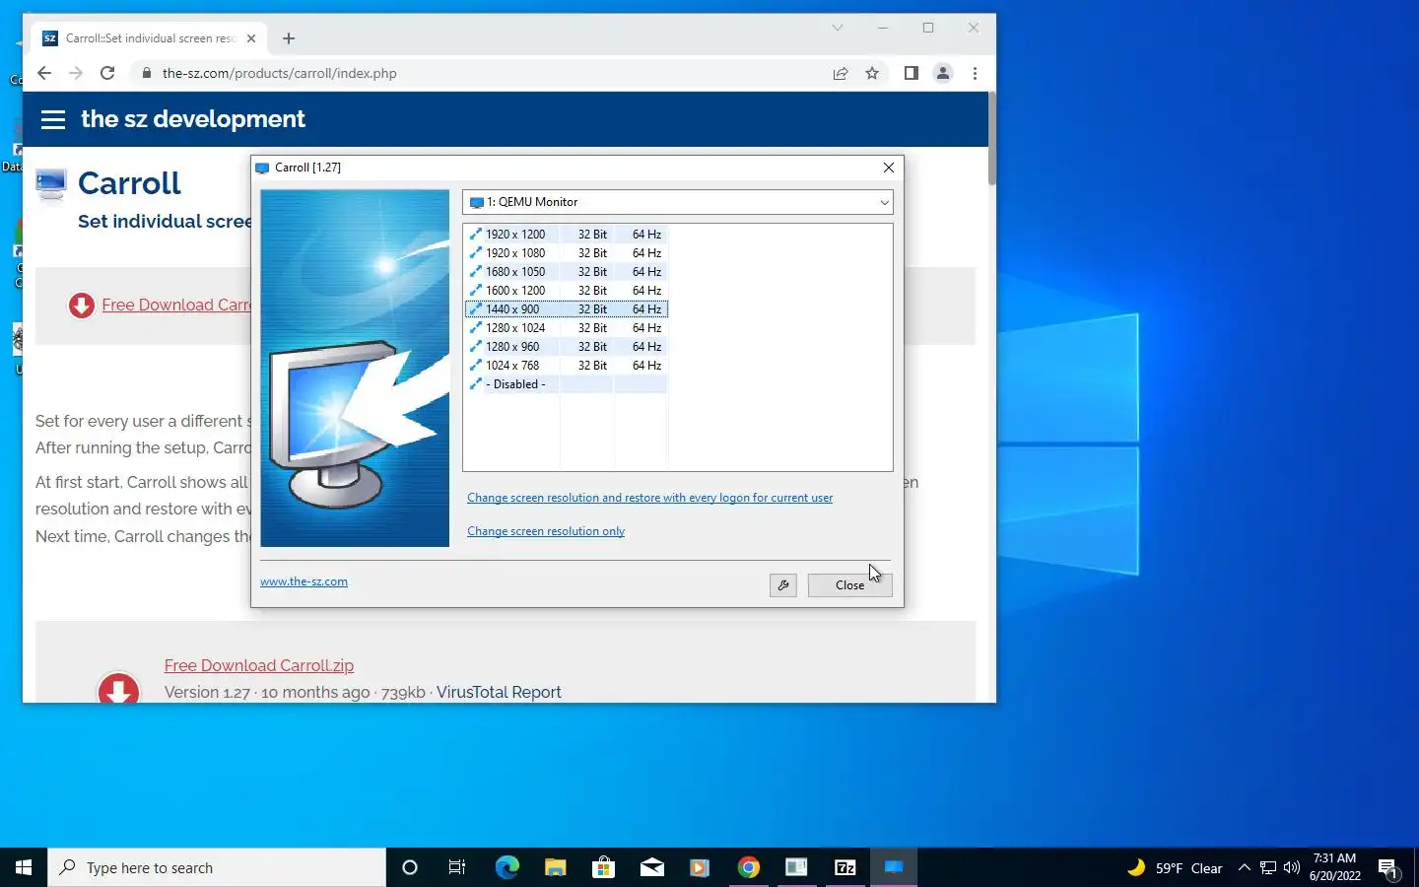This screenshot has height=887, width=1419.
Task: Open www.the-sz.com link in Carroll dialog
Action: click(304, 581)
